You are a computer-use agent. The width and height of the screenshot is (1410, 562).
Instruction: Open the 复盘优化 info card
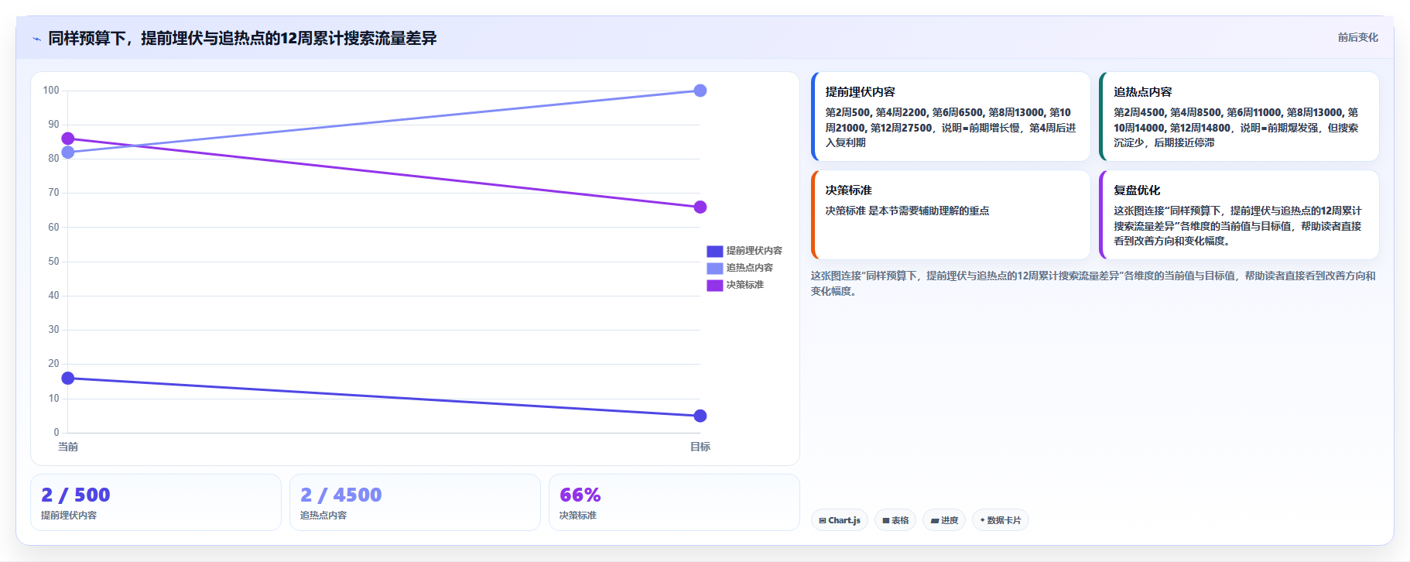(x=1239, y=215)
